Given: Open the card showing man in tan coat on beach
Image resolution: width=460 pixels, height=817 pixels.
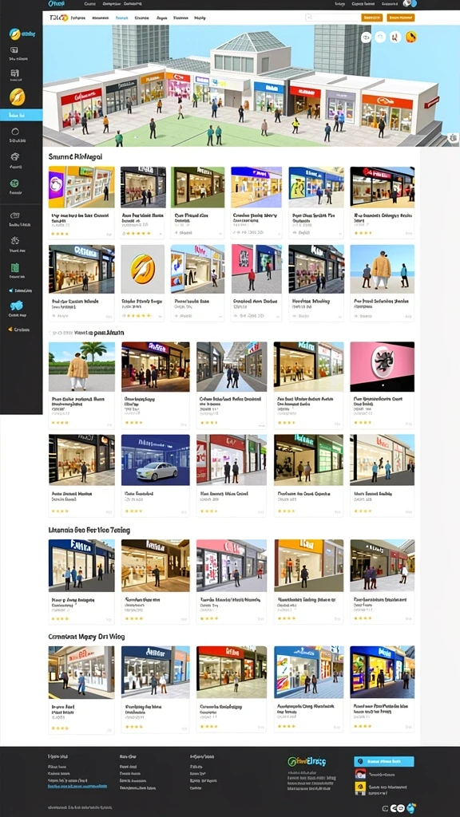Looking at the screenshot, I should coord(383,283).
